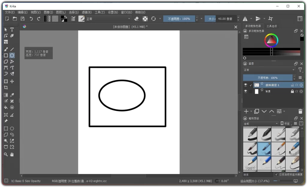
Task: Select the Zoom tool
Action: click(6, 154)
